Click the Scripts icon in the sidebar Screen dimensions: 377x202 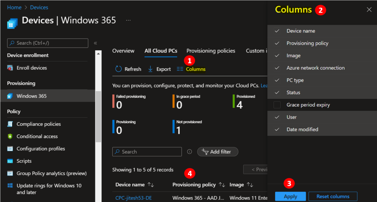pyautogui.click(x=10, y=161)
